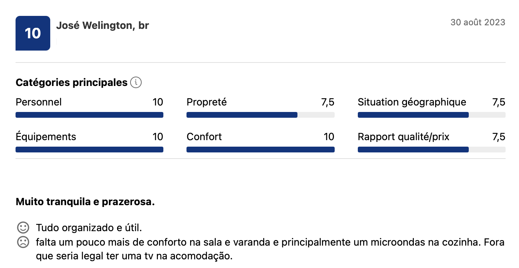The image size is (519, 268).
Task: Click the Personnel category icon area
Action: [x=38, y=102]
